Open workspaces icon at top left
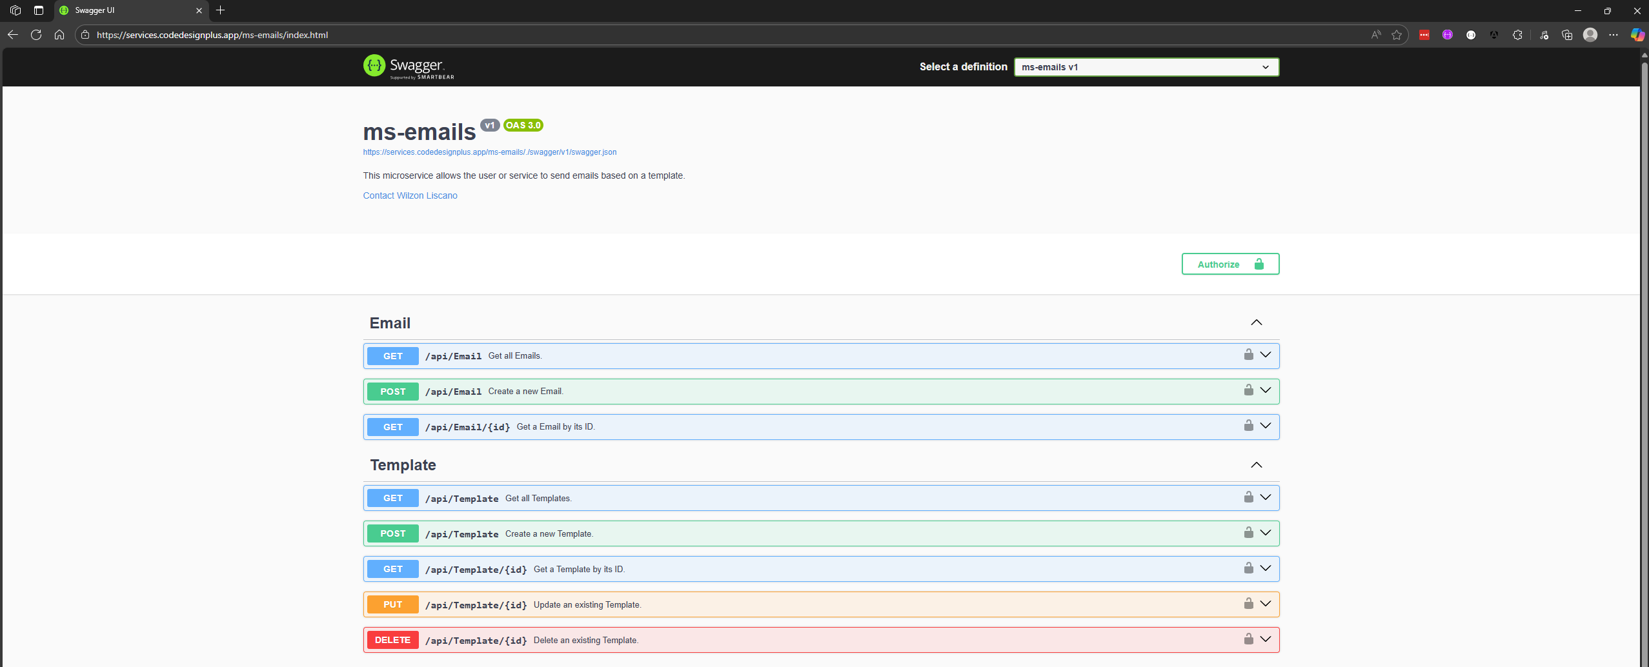Screen dimensions: 1649x667 click(x=15, y=10)
